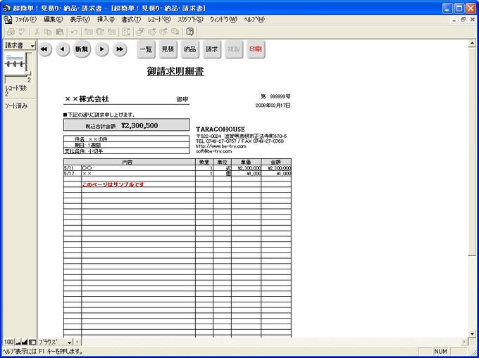Click the 件名 ××の件 field
This screenshot has height=358, width=479.
point(126,139)
